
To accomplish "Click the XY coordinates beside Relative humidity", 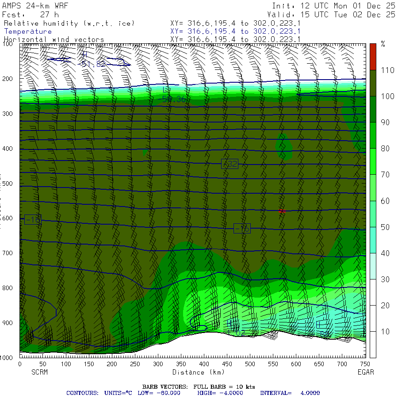I will 235,23.
